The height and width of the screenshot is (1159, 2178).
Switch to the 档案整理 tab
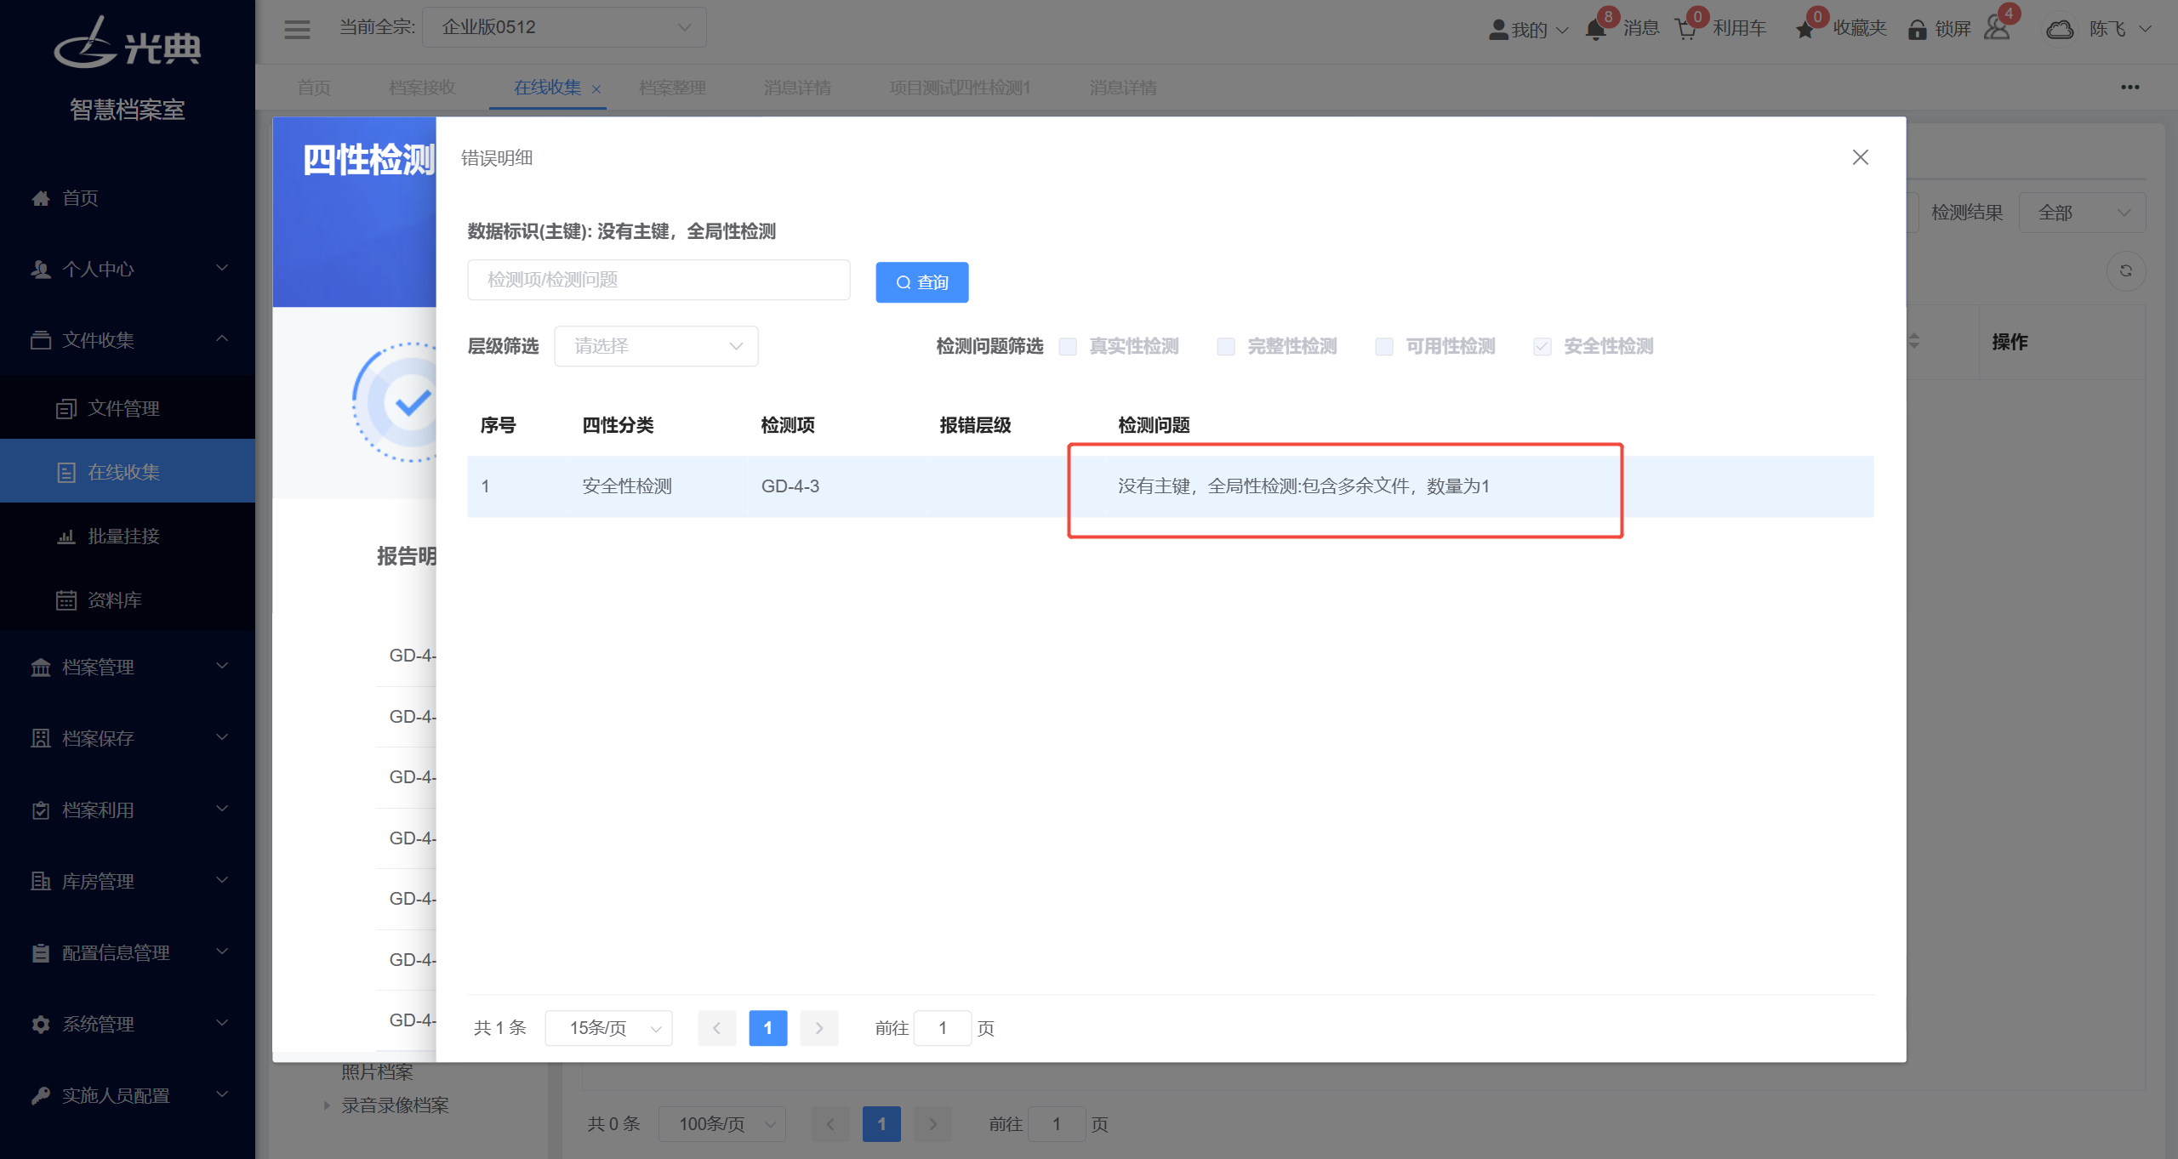pyautogui.click(x=673, y=88)
